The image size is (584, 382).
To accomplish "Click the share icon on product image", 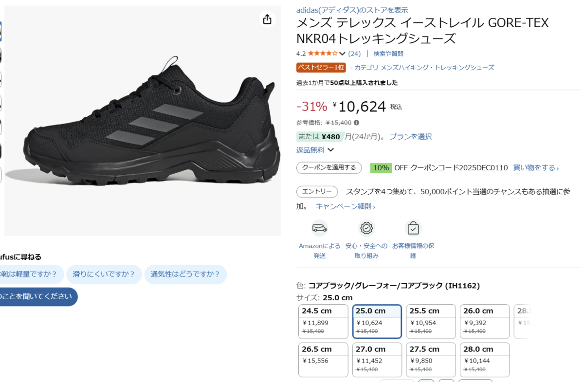I will (267, 19).
